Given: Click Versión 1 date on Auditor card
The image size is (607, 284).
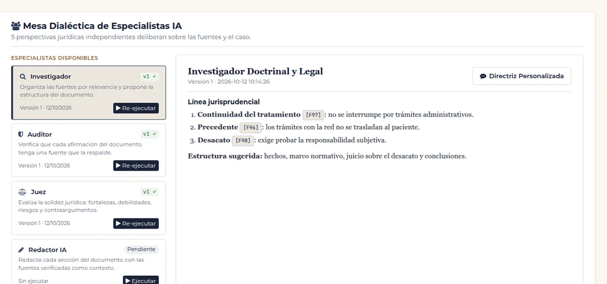Looking at the screenshot, I should coord(45,165).
